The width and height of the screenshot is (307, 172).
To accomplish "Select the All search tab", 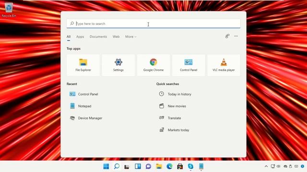I will click(x=69, y=36).
